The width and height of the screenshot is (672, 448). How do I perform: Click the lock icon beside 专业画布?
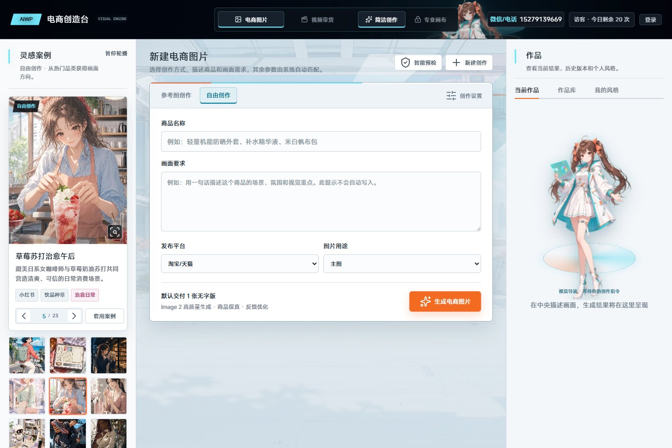(418, 20)
